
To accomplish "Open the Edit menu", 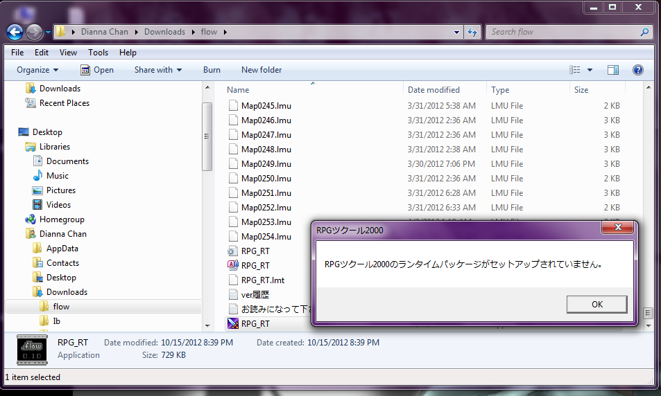I will [42, 53].
